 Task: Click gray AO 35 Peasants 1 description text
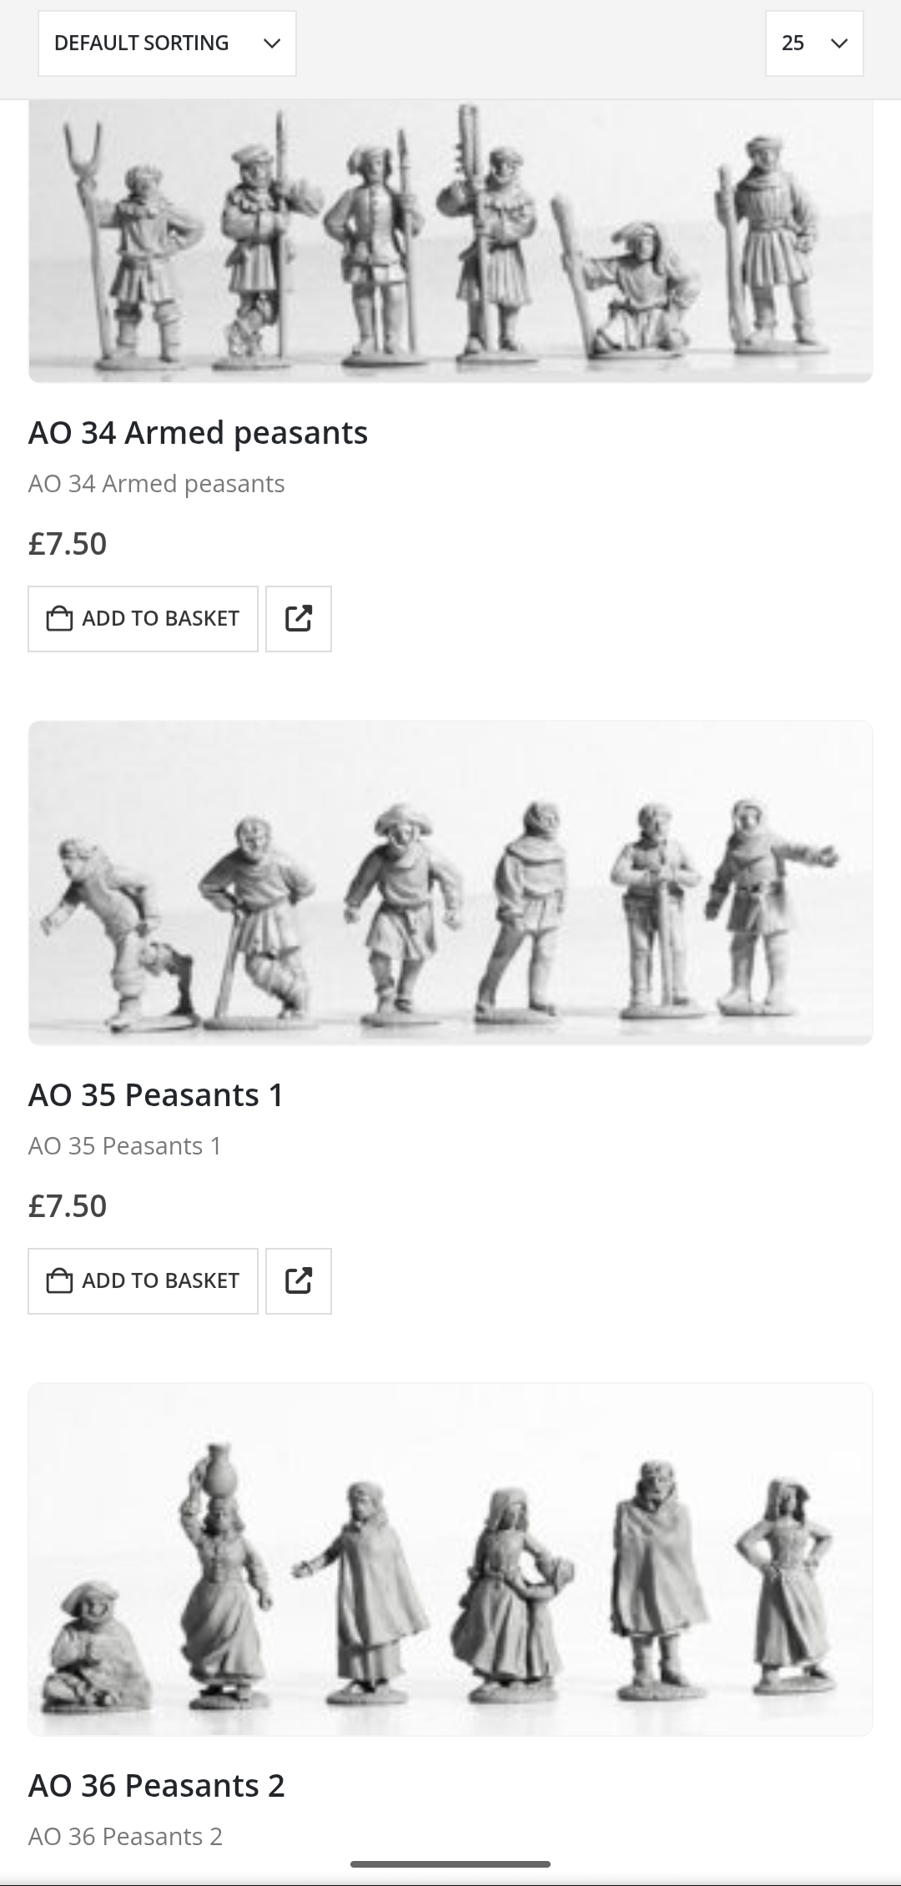(125, 1146)
